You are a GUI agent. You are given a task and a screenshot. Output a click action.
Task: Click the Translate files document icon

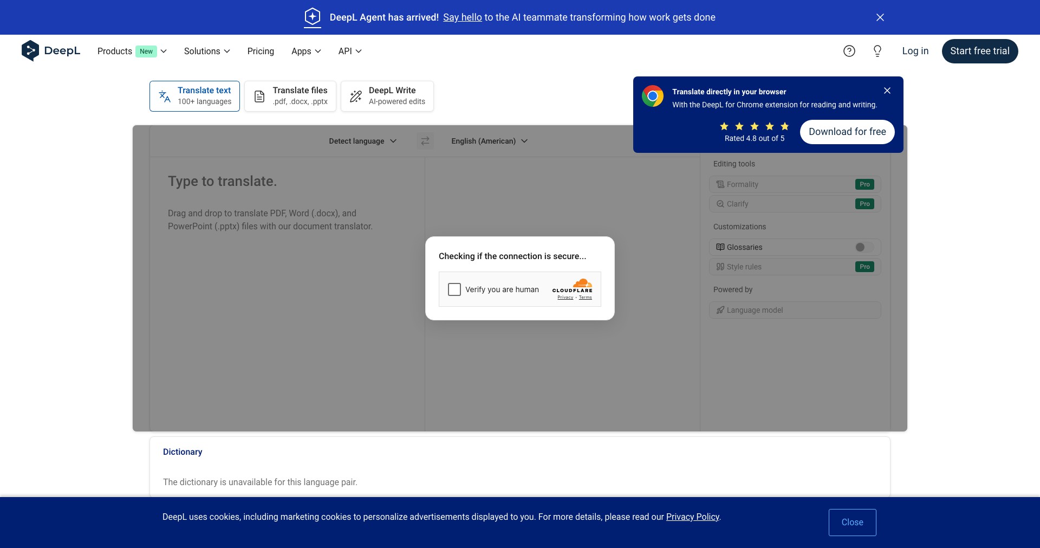pyautogui.click(x=259, y=96)
